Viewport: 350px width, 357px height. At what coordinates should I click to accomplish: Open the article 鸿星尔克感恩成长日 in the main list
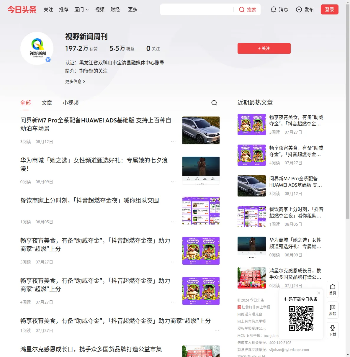pyautogui.click(x=91, y=349)
